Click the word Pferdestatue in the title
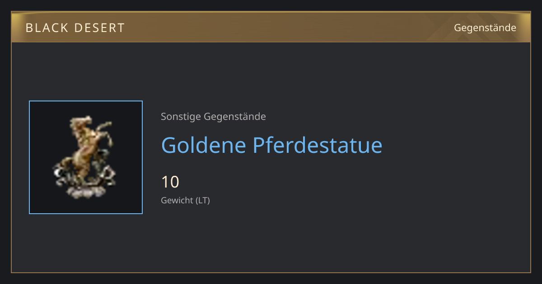542x284 pixels. [x=318, y=145]
